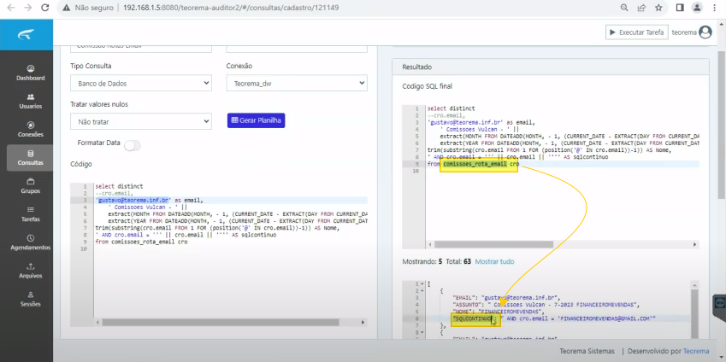The width and height of the screenshot is (726, 362).
Task: Open the Tipo Consulta dropdown
Action: (x=141, y=84)
